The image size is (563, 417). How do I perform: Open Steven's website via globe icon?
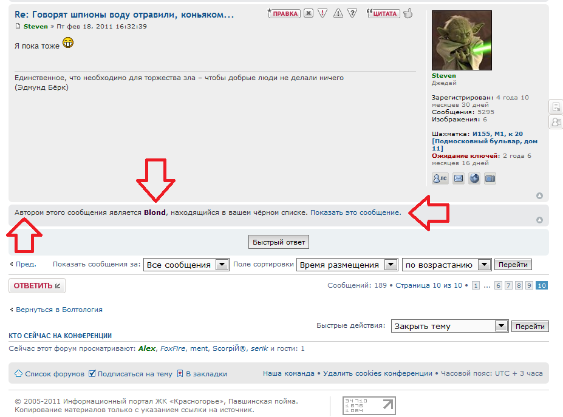(x=474, y=178)
